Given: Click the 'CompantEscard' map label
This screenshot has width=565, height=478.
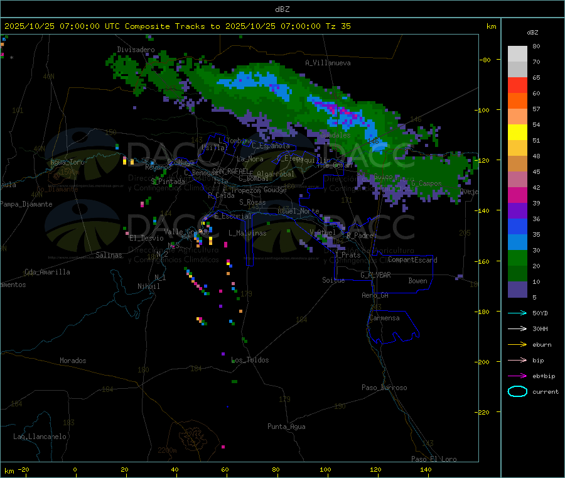Looking at the screenshot, I should pyautogui.click(x=412, y=260).
